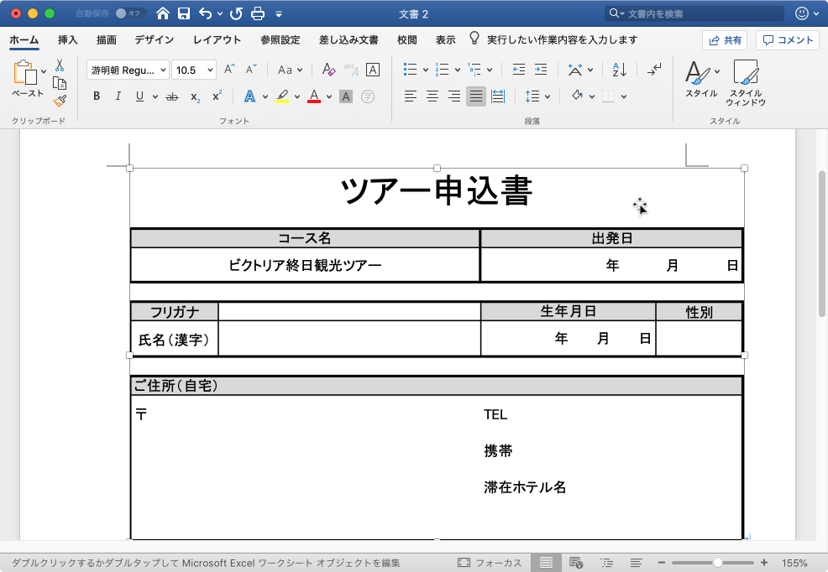Screen dimensions: 828x572
Task: Increase paragraph indent
Action: (x=541, y=69)
